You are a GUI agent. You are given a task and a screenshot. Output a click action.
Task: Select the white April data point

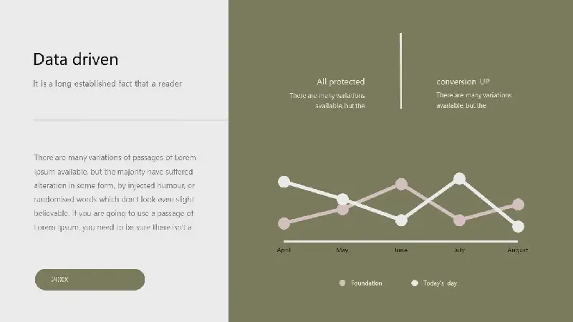pos(284,182)
